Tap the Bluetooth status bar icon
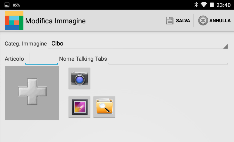The height and width of the screenshot is (142, 234). point(196,5)
